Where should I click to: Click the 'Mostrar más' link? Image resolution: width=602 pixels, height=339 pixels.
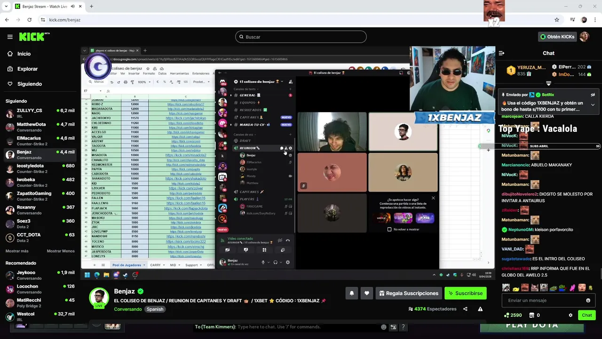[17, 251]
